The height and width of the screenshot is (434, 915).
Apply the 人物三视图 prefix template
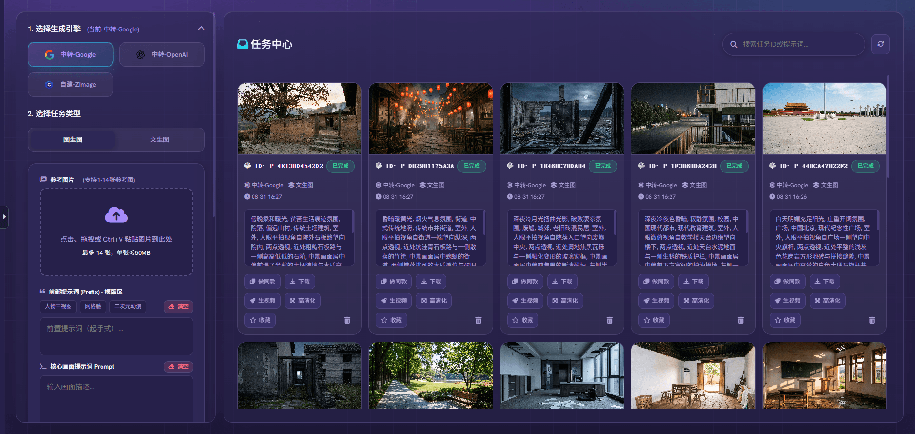(x=58, y=307)
